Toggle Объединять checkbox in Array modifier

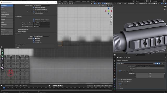[120, 84]
